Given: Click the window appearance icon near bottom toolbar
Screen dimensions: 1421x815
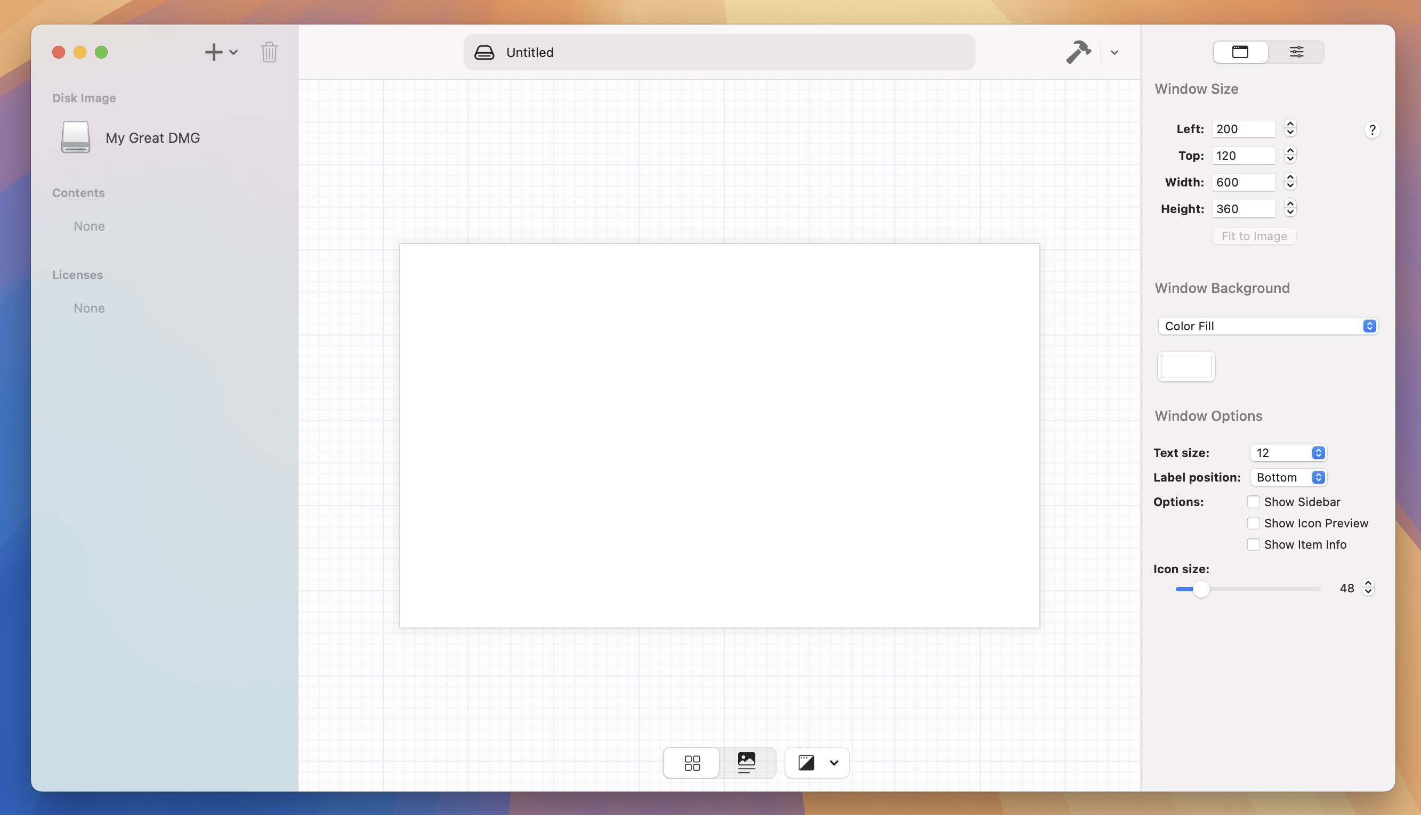Looking at the screenshot, I should coord(806,762).
